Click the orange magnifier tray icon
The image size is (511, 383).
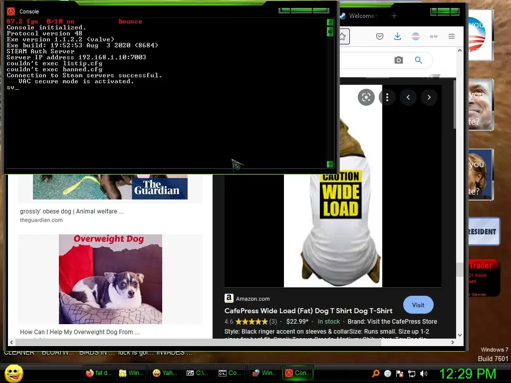click(375, 373)
